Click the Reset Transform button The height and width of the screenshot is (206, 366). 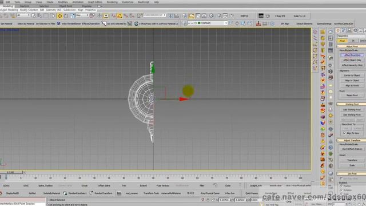(x=352, y=160)
